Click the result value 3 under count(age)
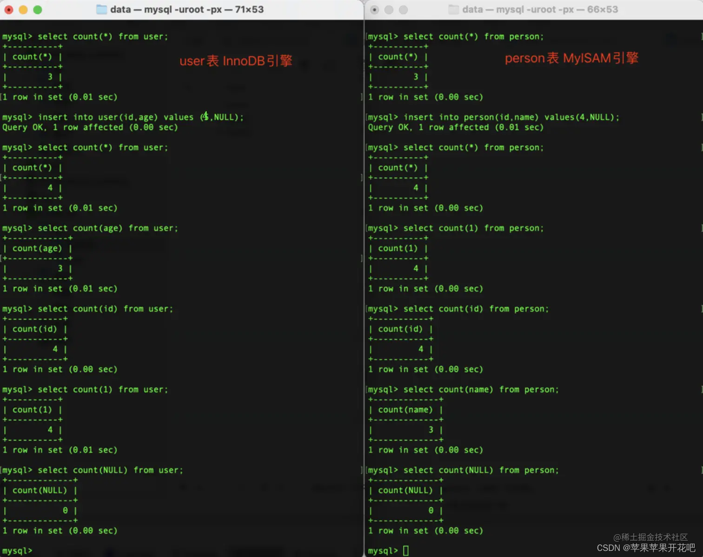 click(60, 268)
